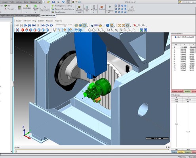This screenshot has height=158, width=196.
Task: Select the red solid cube view icon
Action: click(23, 30)
